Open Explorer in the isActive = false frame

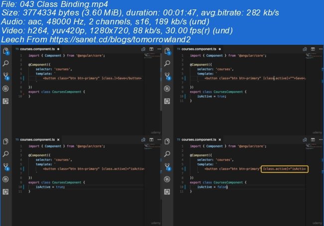coord(167,141)
